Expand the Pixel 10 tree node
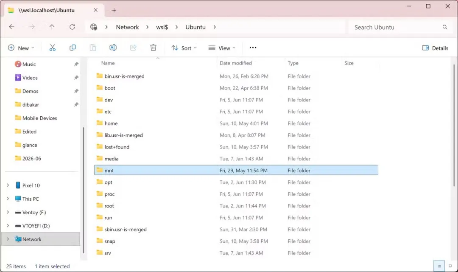 tap(8, 185)
